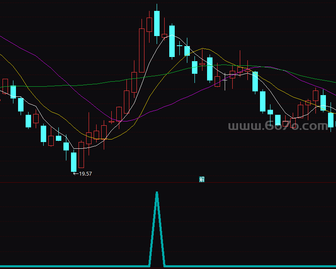Viewport: 336px width, 269px height.
Task: Click the lowest cyan candlestick above 19.57
Action: (74, 162)
